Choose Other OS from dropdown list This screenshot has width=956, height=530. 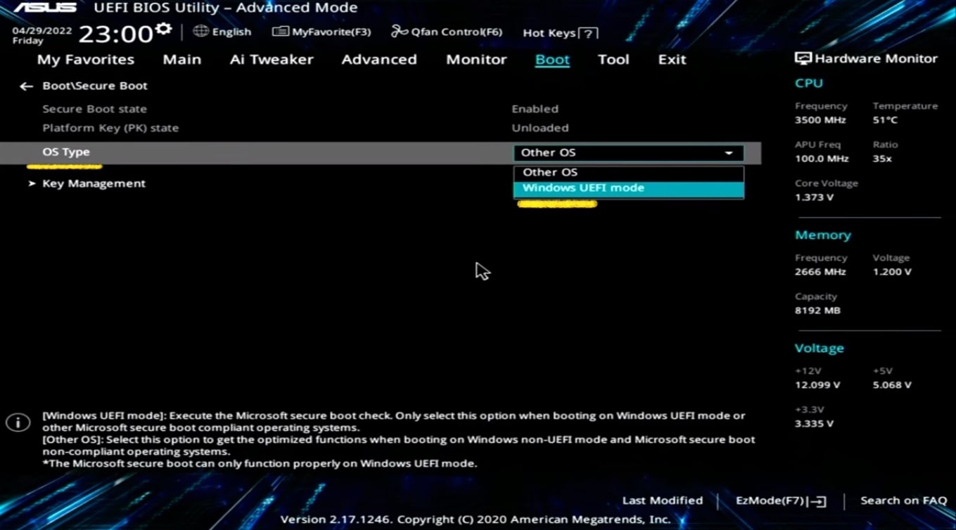628,172
